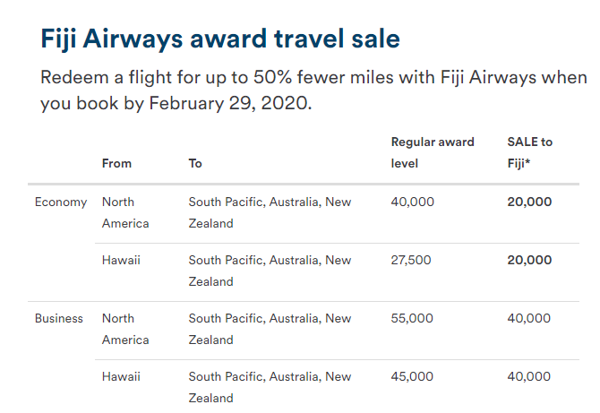
Task: Click the 55,000 regular award value
Action: (412, 318)
